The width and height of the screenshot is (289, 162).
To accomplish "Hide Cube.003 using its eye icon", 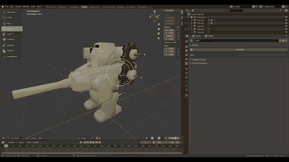I will pyautogui.click(x=286, y=29).
